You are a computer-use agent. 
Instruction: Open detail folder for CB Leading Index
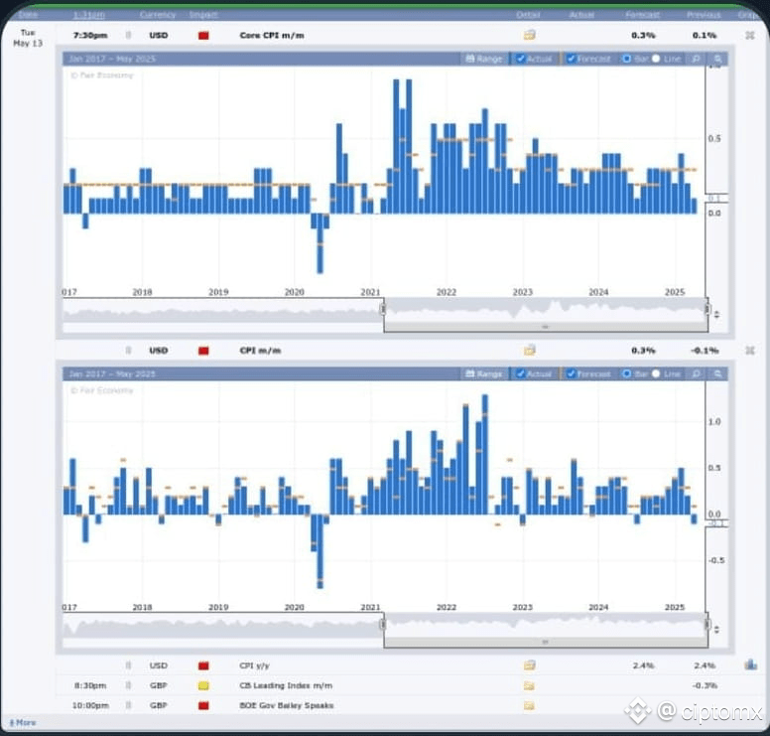pyautogui.click(x=530, y=685)
